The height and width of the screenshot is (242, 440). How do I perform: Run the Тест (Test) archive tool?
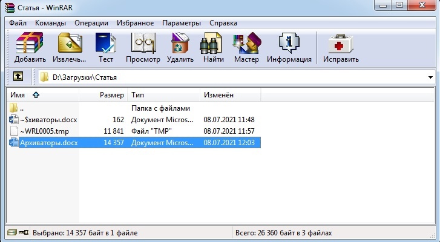[x=106, y=48]
